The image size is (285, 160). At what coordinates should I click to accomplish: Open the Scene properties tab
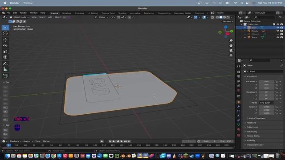coord(239,86)
